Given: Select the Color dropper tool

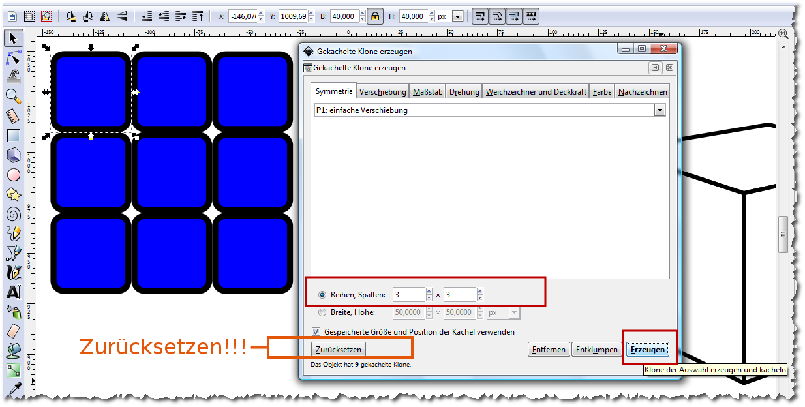Looking at the screenshot, I should coord(13,390).
